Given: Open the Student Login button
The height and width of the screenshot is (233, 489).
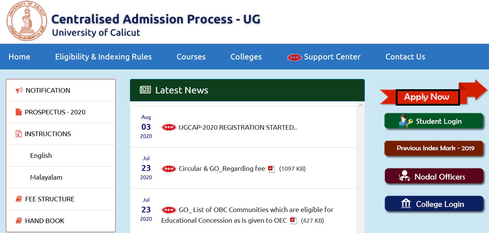Looking at the screenshot, I should [x=434, y=121].
